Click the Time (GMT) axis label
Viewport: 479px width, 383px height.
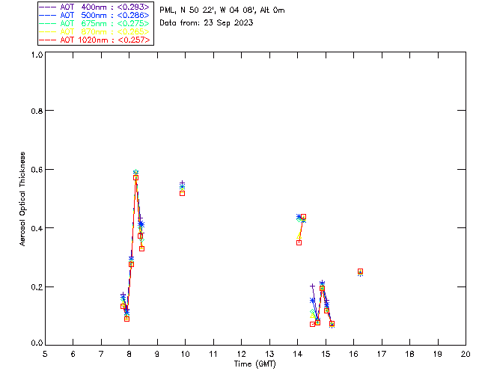(254, 364)
